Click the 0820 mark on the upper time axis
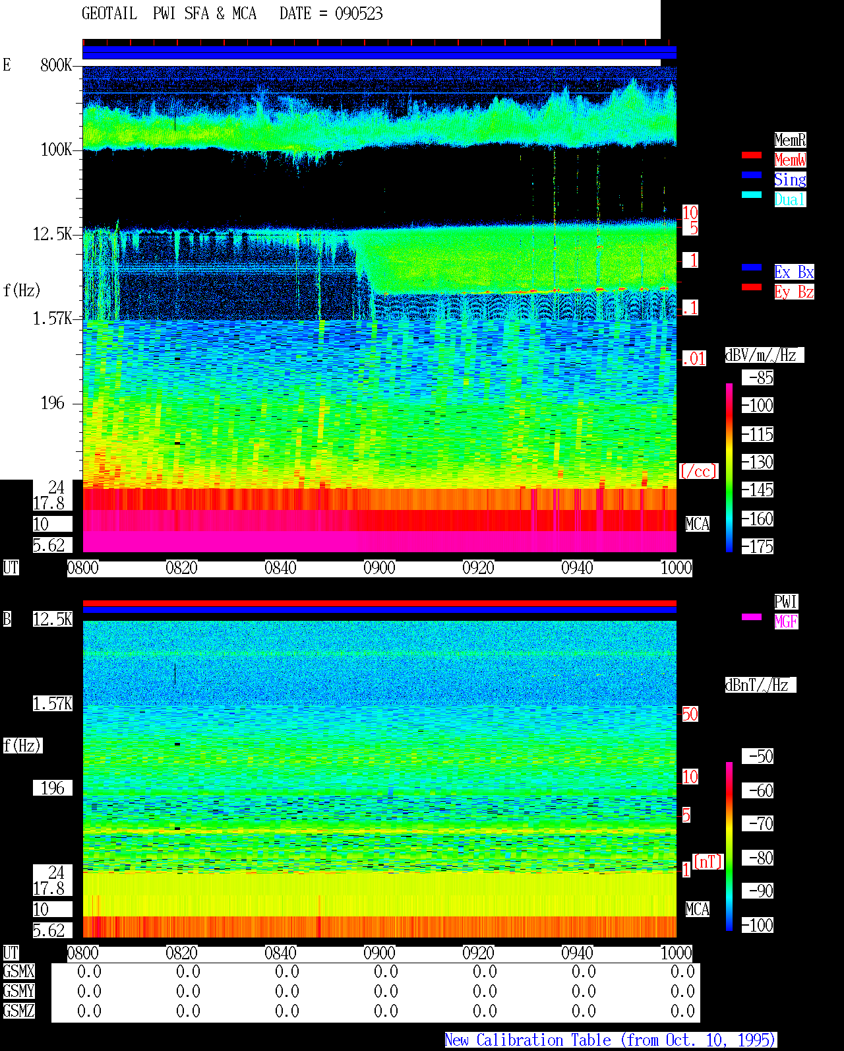Image resolution: width=844 pixels, height=1051 pixels. (x=182, y=568)
